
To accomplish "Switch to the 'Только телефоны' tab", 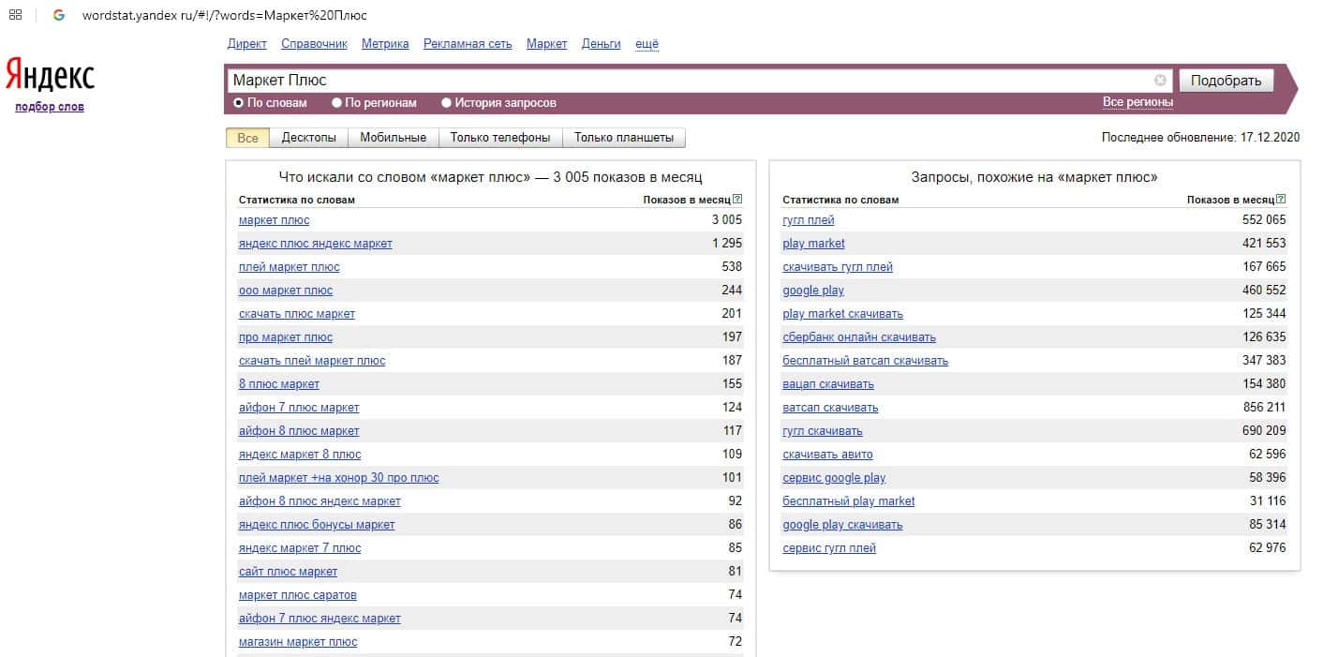I will (x=499, y=138).
